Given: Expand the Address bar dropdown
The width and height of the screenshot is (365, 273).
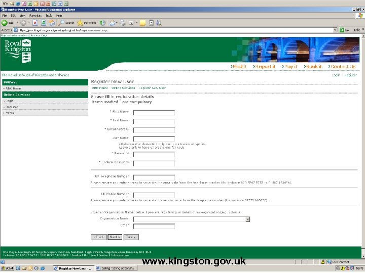Looking at the screenshot, I should tap(335, 30).
